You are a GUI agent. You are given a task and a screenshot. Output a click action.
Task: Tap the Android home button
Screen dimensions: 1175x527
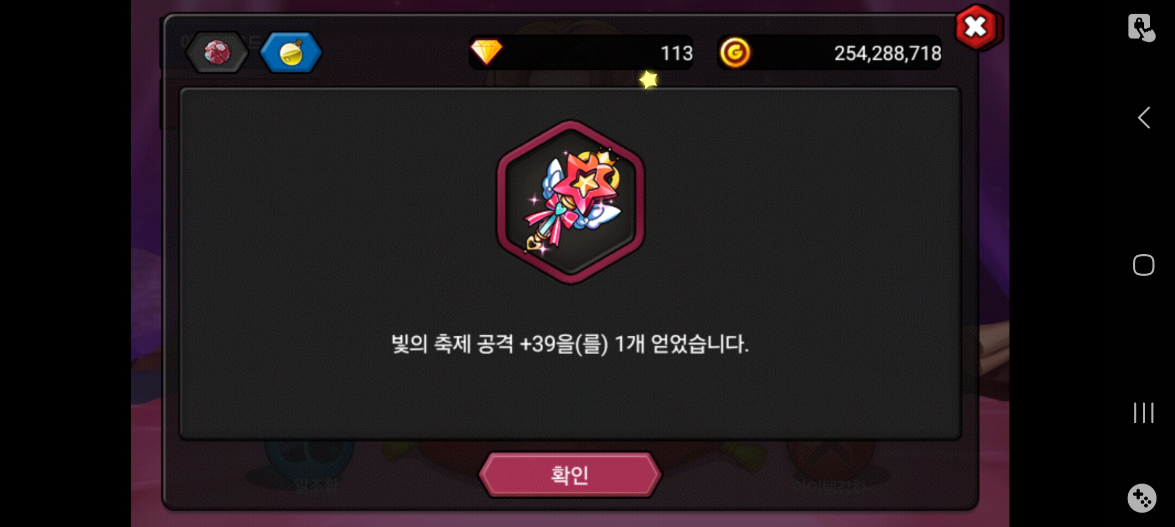click(x=1143, y=265)
